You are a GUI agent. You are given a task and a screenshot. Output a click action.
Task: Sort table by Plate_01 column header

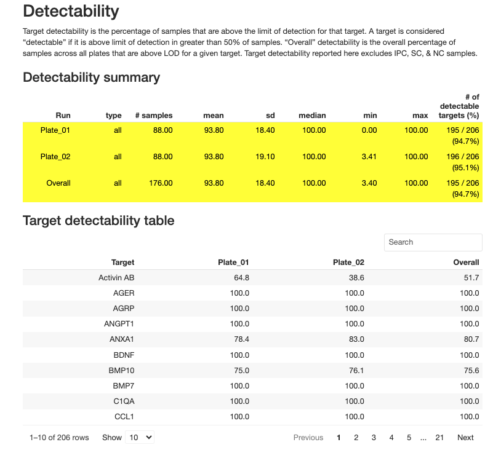(x=233, y=262)
